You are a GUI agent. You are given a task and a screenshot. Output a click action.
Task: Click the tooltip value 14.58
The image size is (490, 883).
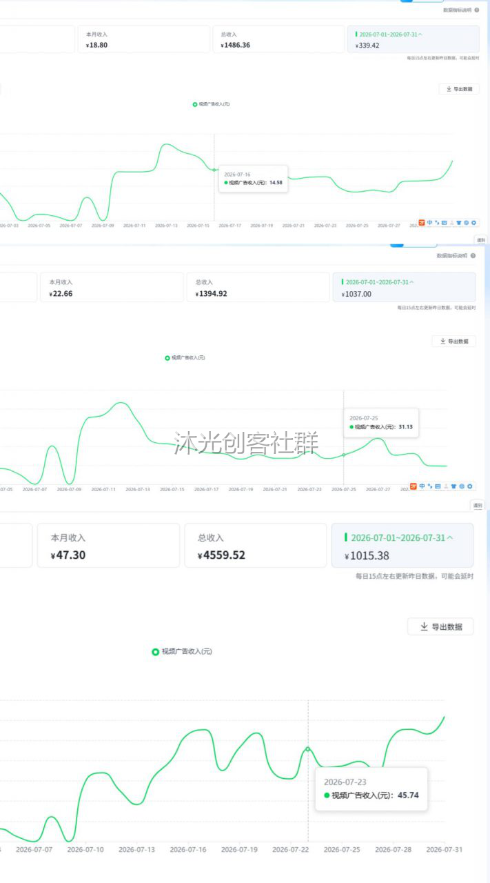point(276,183)
